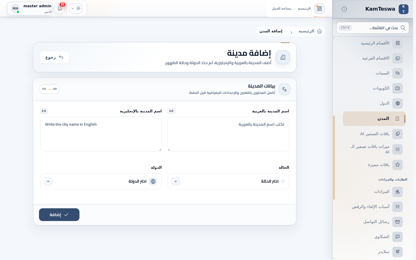The image size is (416, 260).
Task: Click the home icon in breadcrumb
Action: pos(320,31)
